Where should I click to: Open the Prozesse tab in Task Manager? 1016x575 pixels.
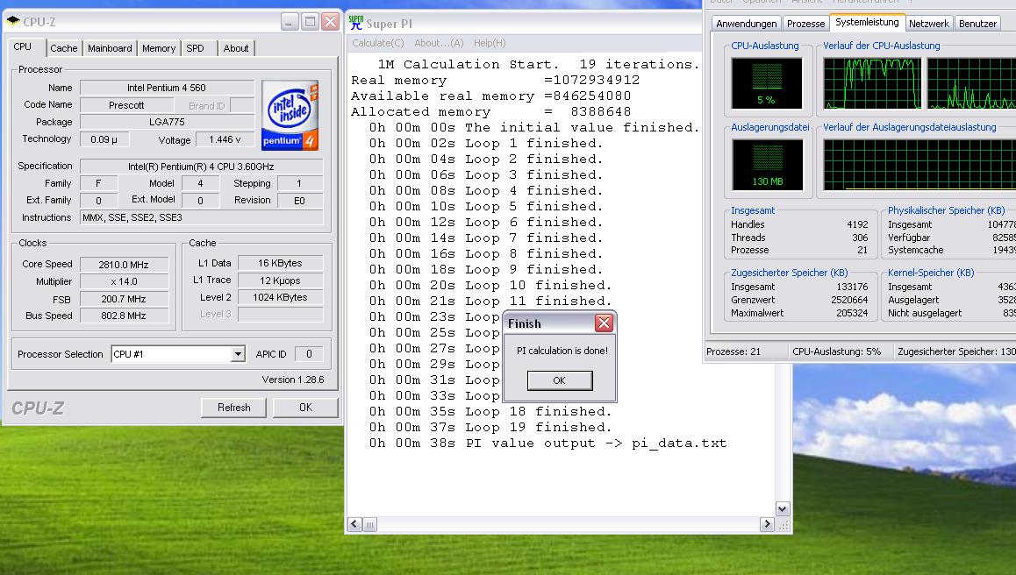(805, 24)
